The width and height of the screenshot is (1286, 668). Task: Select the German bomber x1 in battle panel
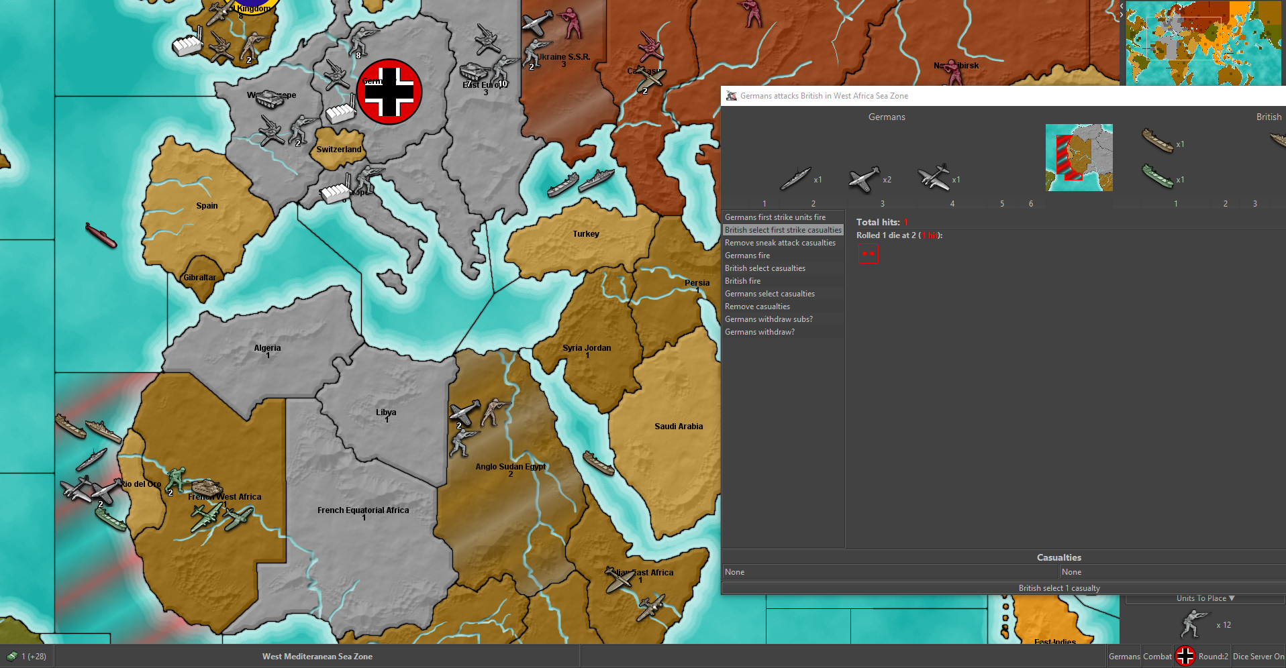click(x=934, y=177)
